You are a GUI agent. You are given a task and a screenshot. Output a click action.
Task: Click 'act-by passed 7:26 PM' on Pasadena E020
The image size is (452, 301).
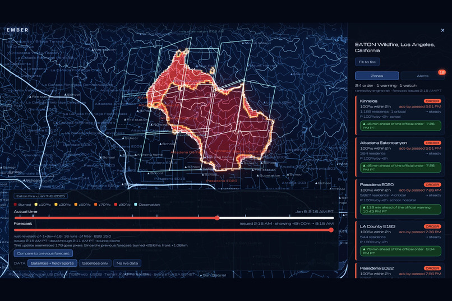coord(420,190)
